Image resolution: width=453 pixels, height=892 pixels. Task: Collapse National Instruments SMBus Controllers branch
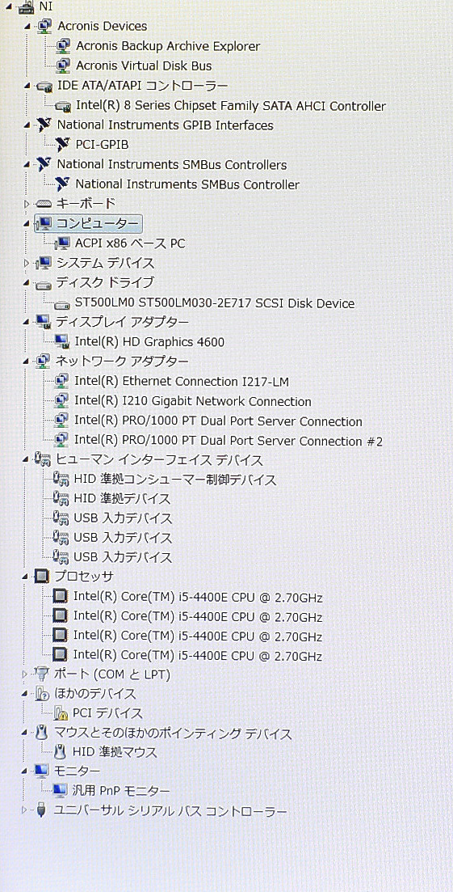click(27, 165)
